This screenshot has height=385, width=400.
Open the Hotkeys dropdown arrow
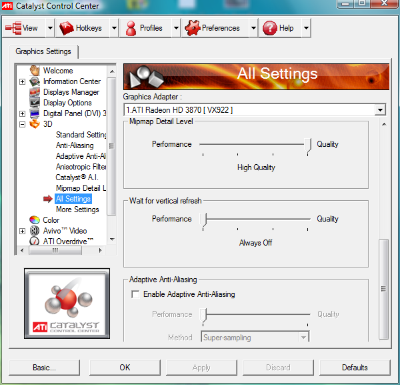[x=114, y=28]
